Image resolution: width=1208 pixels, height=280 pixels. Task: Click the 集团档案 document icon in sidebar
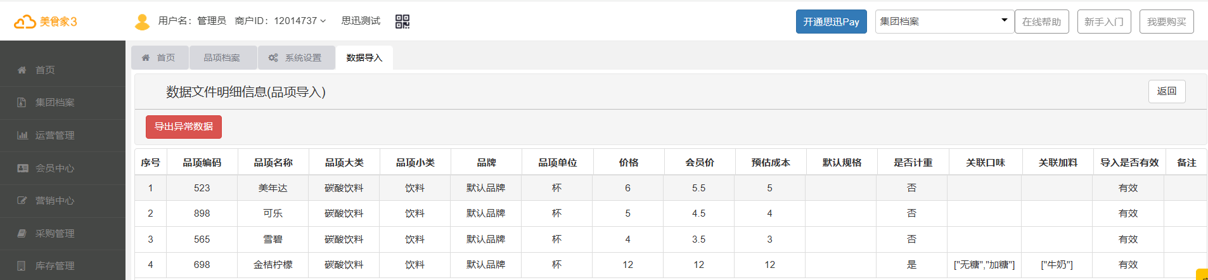click(22, 103)
